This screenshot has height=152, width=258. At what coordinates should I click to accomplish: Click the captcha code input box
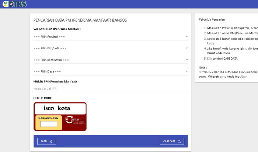click(x=49, y=124)
